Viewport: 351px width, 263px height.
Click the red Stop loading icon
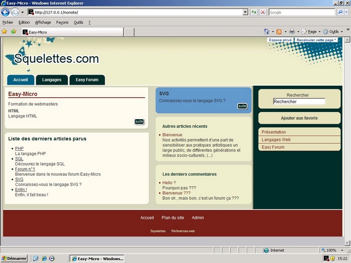coord(263,13)
